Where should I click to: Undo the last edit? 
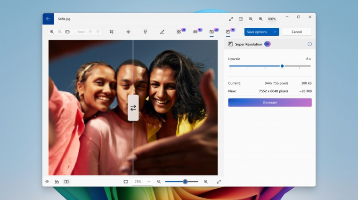(90, 32)
